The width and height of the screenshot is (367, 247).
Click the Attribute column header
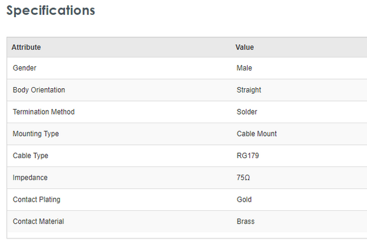coord(26,47)
